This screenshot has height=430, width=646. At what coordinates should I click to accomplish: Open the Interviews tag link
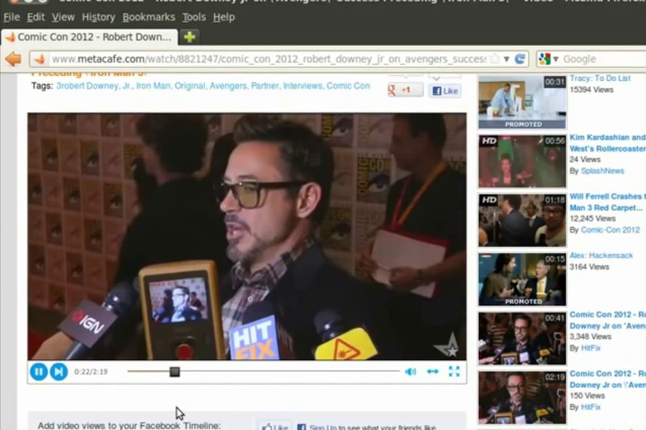click(x=303, y=86)
